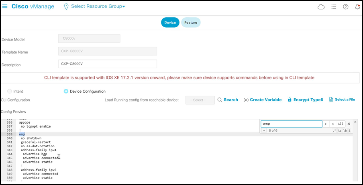Click the omp search input field
The image size is (363, 185).
click(x=292, y=124)
